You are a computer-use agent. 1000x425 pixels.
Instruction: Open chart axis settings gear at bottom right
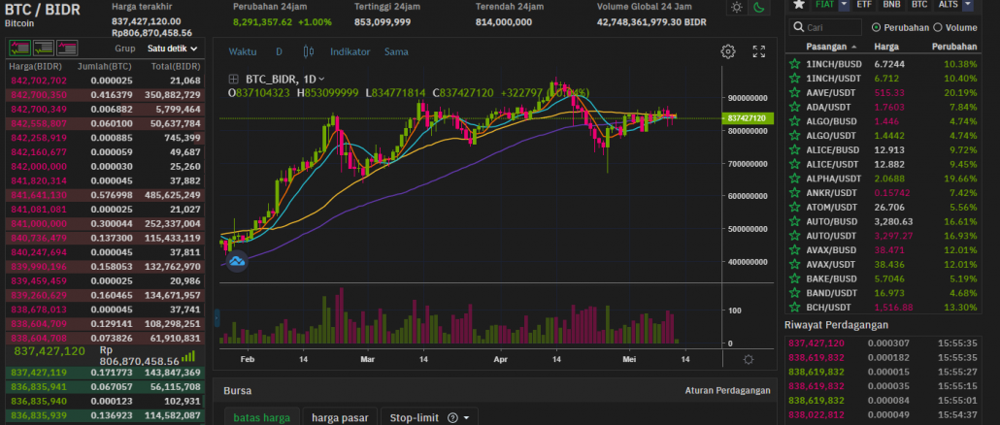click(749, 359)
